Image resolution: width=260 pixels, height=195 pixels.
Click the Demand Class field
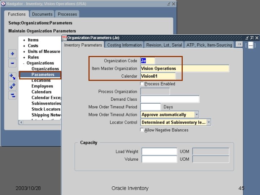point(170,99)
